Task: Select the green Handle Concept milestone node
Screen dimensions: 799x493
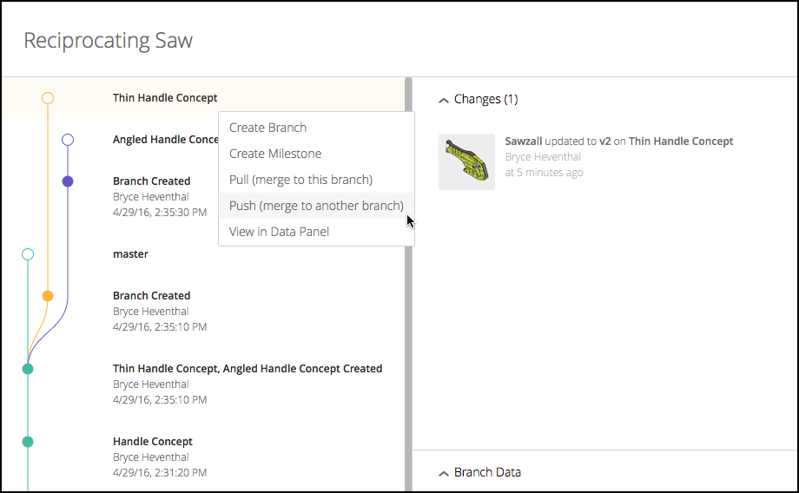Action: click(28, 442)
